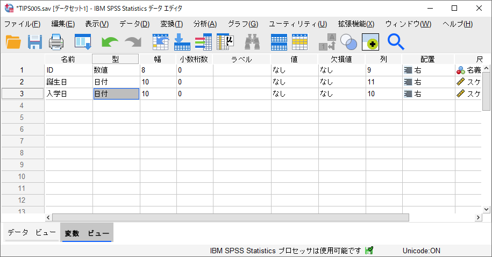Viewport: 492px width, 257px height.
Task: Click the 数値 type cell for ID
Action: coord(116,70)
